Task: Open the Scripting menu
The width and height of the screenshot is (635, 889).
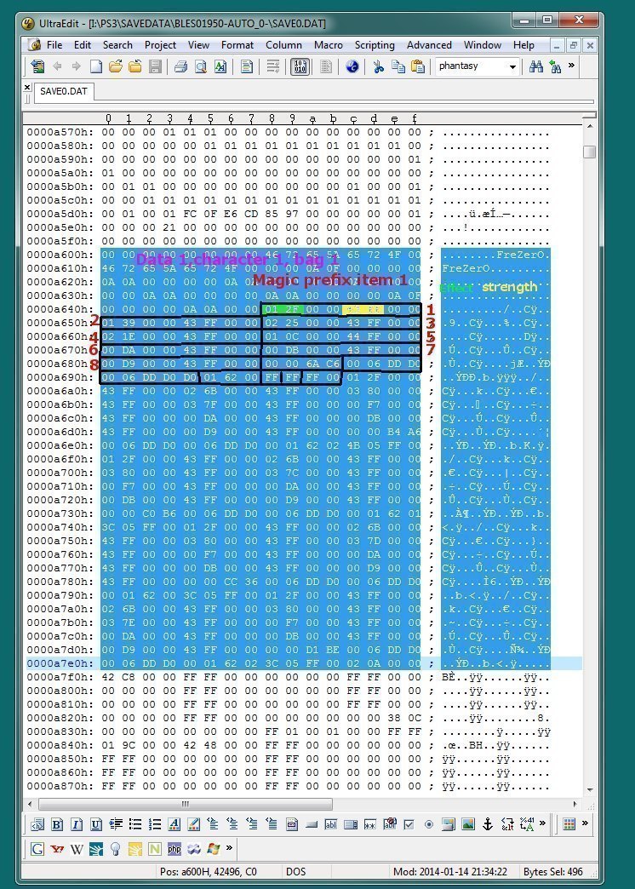Action: point(375,45)
